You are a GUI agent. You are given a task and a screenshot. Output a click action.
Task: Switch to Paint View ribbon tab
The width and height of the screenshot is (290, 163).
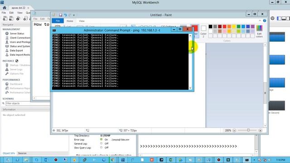pyautogui.click(x=82, y=21)
